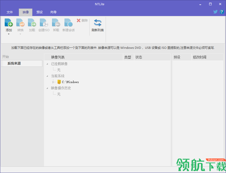This screenshot has width=226, height=173.
Task: Click the 类型 column header
Action: coord(129,57)
